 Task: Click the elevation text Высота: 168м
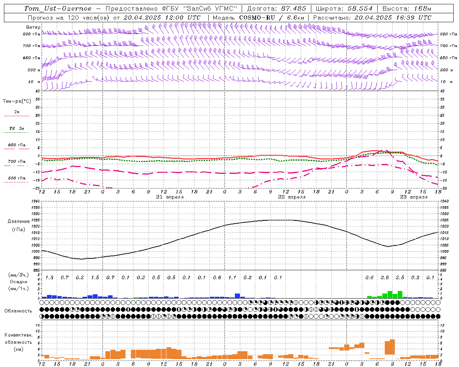407,9
